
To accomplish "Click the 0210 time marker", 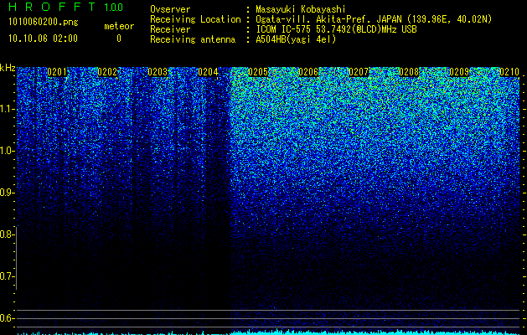I will (x=509, y=72).
